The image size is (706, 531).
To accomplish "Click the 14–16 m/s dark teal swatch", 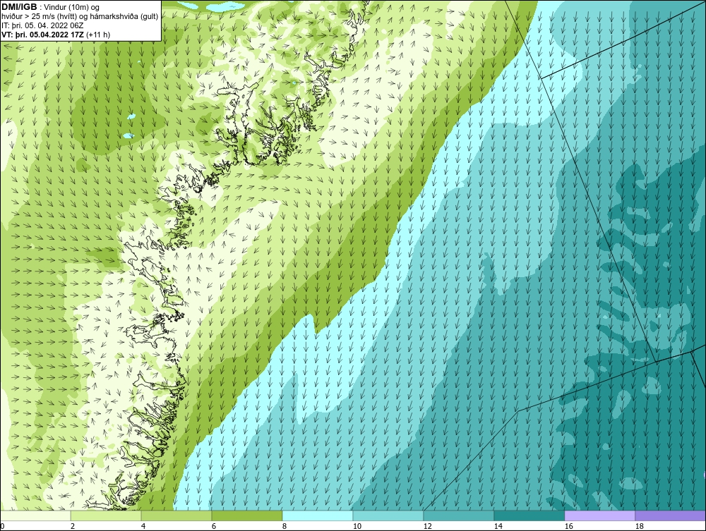I will (529, 515).
